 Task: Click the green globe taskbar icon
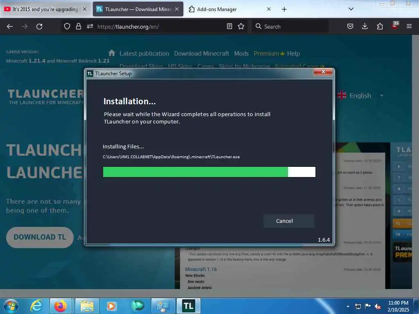[x=137, y=306]
